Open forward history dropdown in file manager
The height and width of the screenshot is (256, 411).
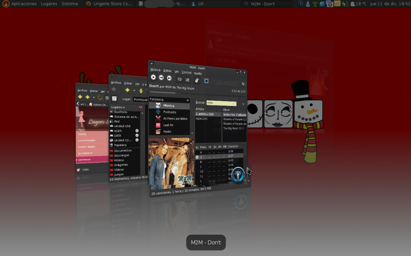[x=134, y=90]
